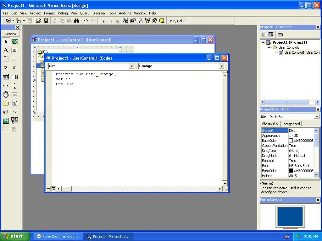Select the Image control tool
The height and width of the screenshot is (241, 322).
6,121
